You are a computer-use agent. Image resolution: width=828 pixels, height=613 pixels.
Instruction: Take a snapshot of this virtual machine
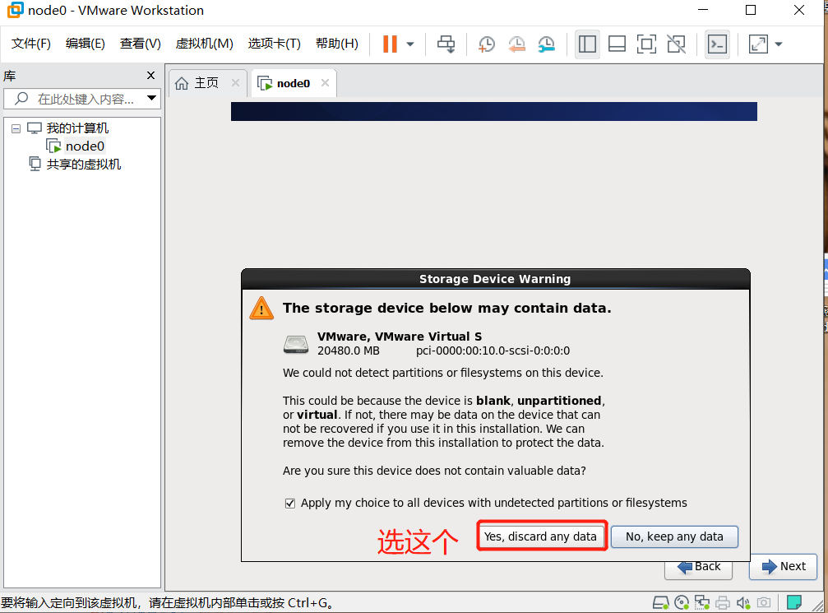pyautogui.click(x=486, y=44)
